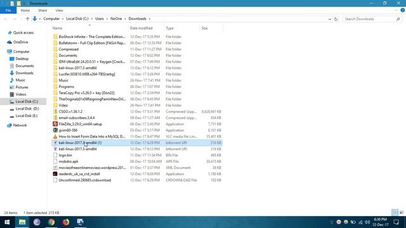Select the readerdc_uk_xa_crd_install application icon

click(55, 174)
